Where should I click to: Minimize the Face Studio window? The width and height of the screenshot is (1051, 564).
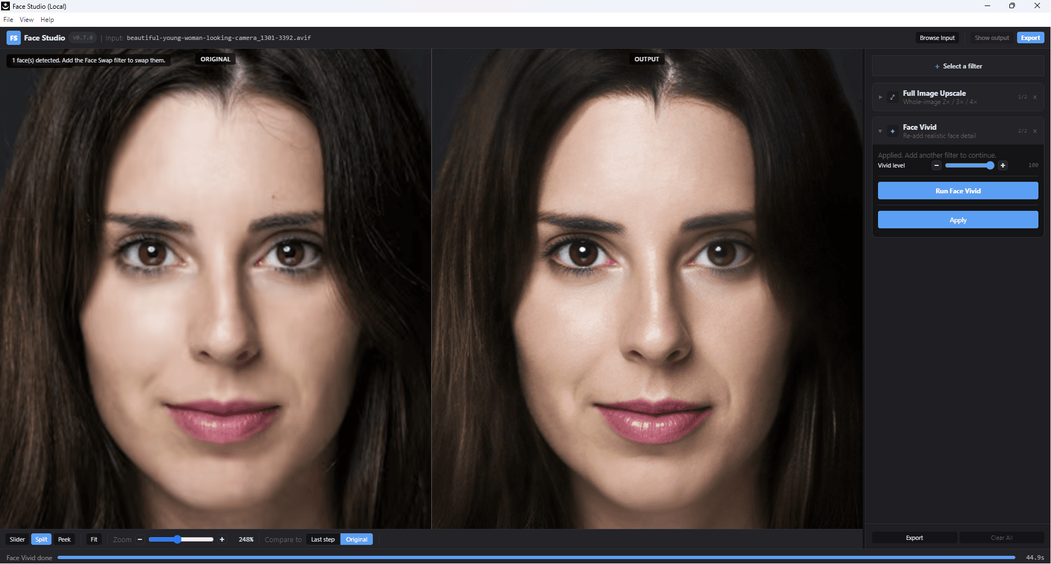point(988,6)
